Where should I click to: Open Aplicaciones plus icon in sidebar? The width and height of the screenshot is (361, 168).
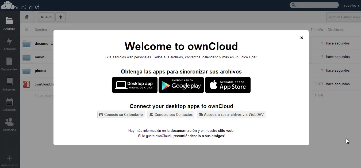coord(9,161)
